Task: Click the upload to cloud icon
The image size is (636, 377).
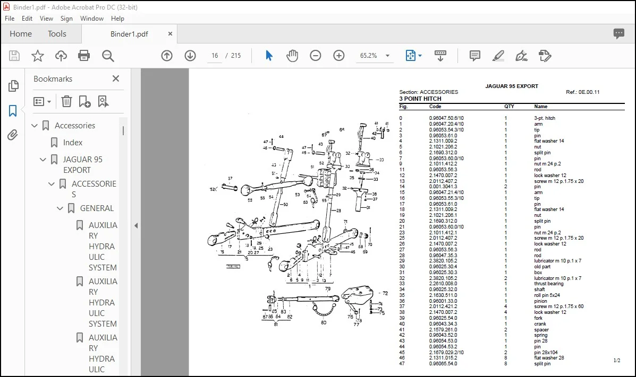Action: click(x=61, y=56)
